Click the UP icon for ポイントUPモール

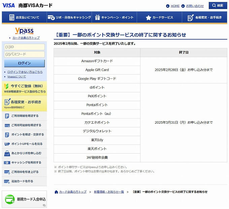pyautogui.click(x=7, y=144)
